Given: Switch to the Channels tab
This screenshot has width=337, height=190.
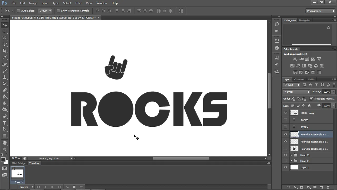Looking at the screenshot, I should pyautogui.click(x=299, y=79).
